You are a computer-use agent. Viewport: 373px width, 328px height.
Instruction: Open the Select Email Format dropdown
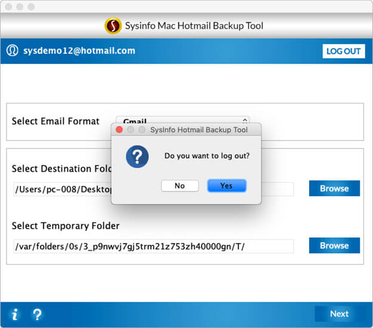pos(182,120)
